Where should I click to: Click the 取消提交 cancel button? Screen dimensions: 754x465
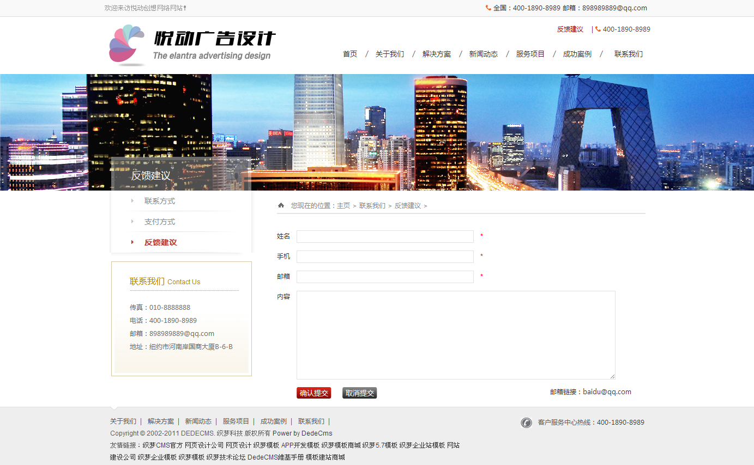[359, 393]
